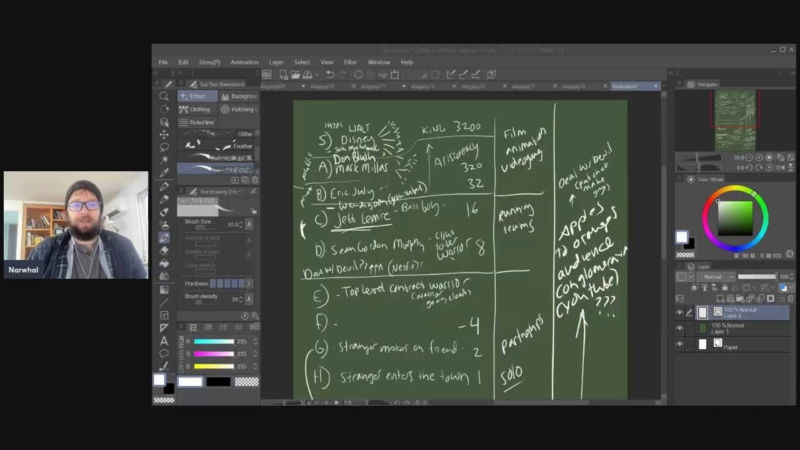Select the Move layer tool
Screen dimensions: 800x450
164,134
